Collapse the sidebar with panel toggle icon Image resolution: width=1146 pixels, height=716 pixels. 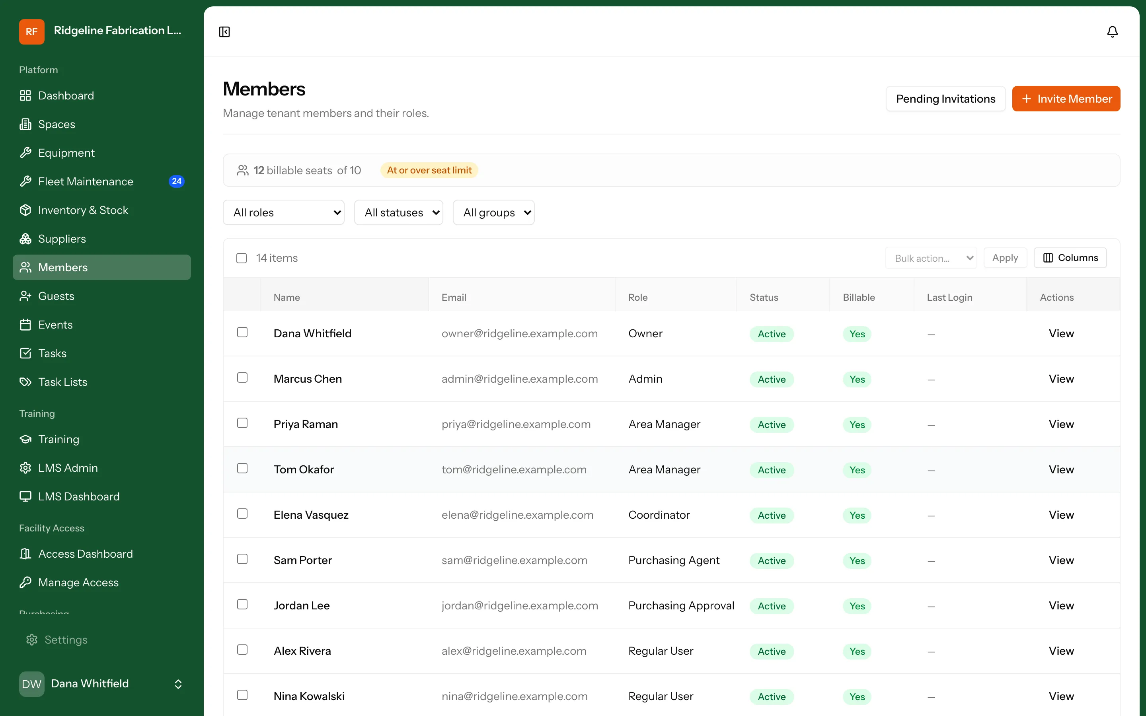pos(224,32)
